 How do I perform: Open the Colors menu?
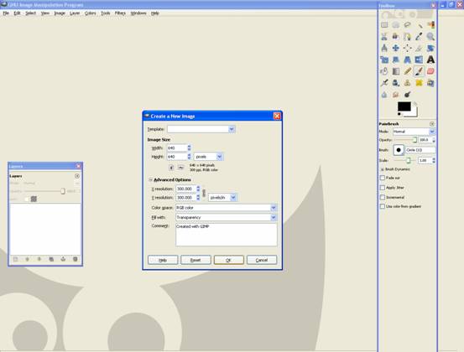click(x=90, y=13)
